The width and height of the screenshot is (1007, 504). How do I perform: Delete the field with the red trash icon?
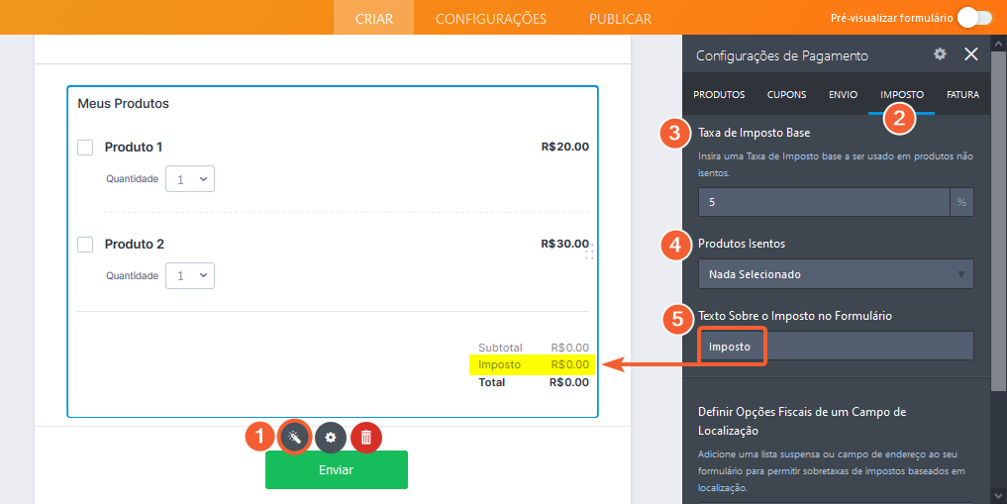coord(366,437)
